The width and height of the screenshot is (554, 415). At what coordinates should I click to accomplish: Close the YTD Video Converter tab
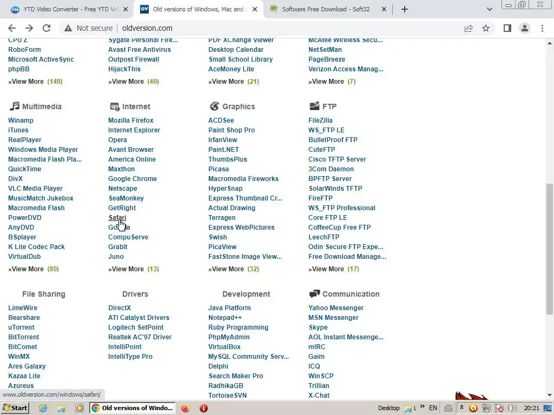pos(126,10)
